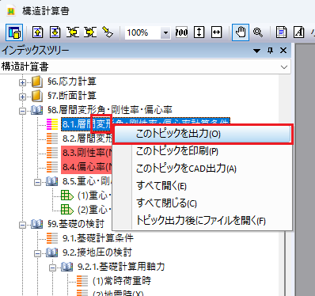Click the fit-to-height vertical arrow icon
This screenshot has height=296, width=315.
(199, 32)
